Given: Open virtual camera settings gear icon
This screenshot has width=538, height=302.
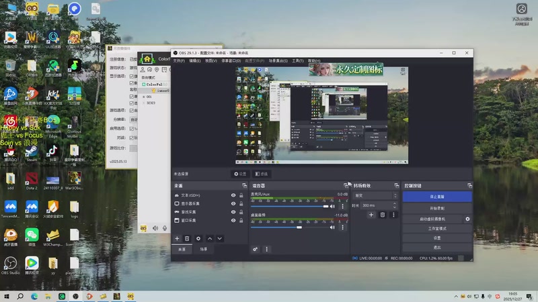Looking at the screenshot, I should 467,219.
